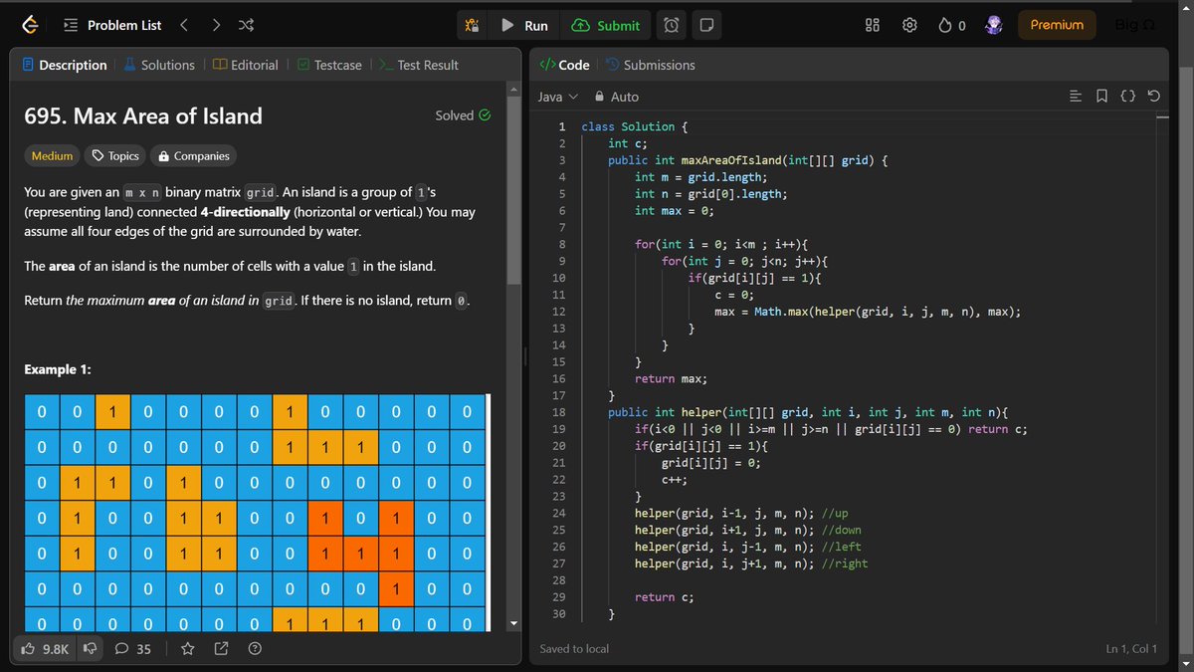Bookmark the code using bookmark icon

pos(1101,97)
